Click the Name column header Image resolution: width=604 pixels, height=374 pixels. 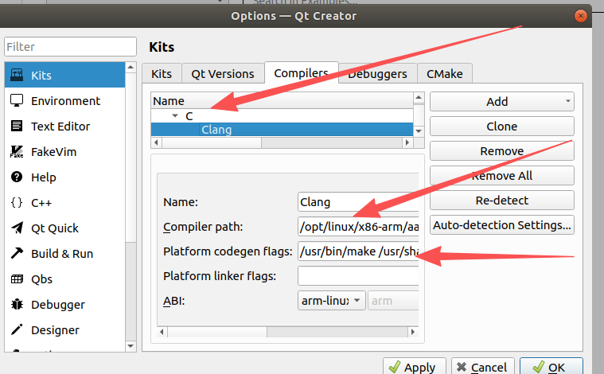pos(282,101)
